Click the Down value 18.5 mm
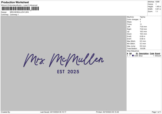The width and height of the screenshot is (162, 114). point(143,34)
